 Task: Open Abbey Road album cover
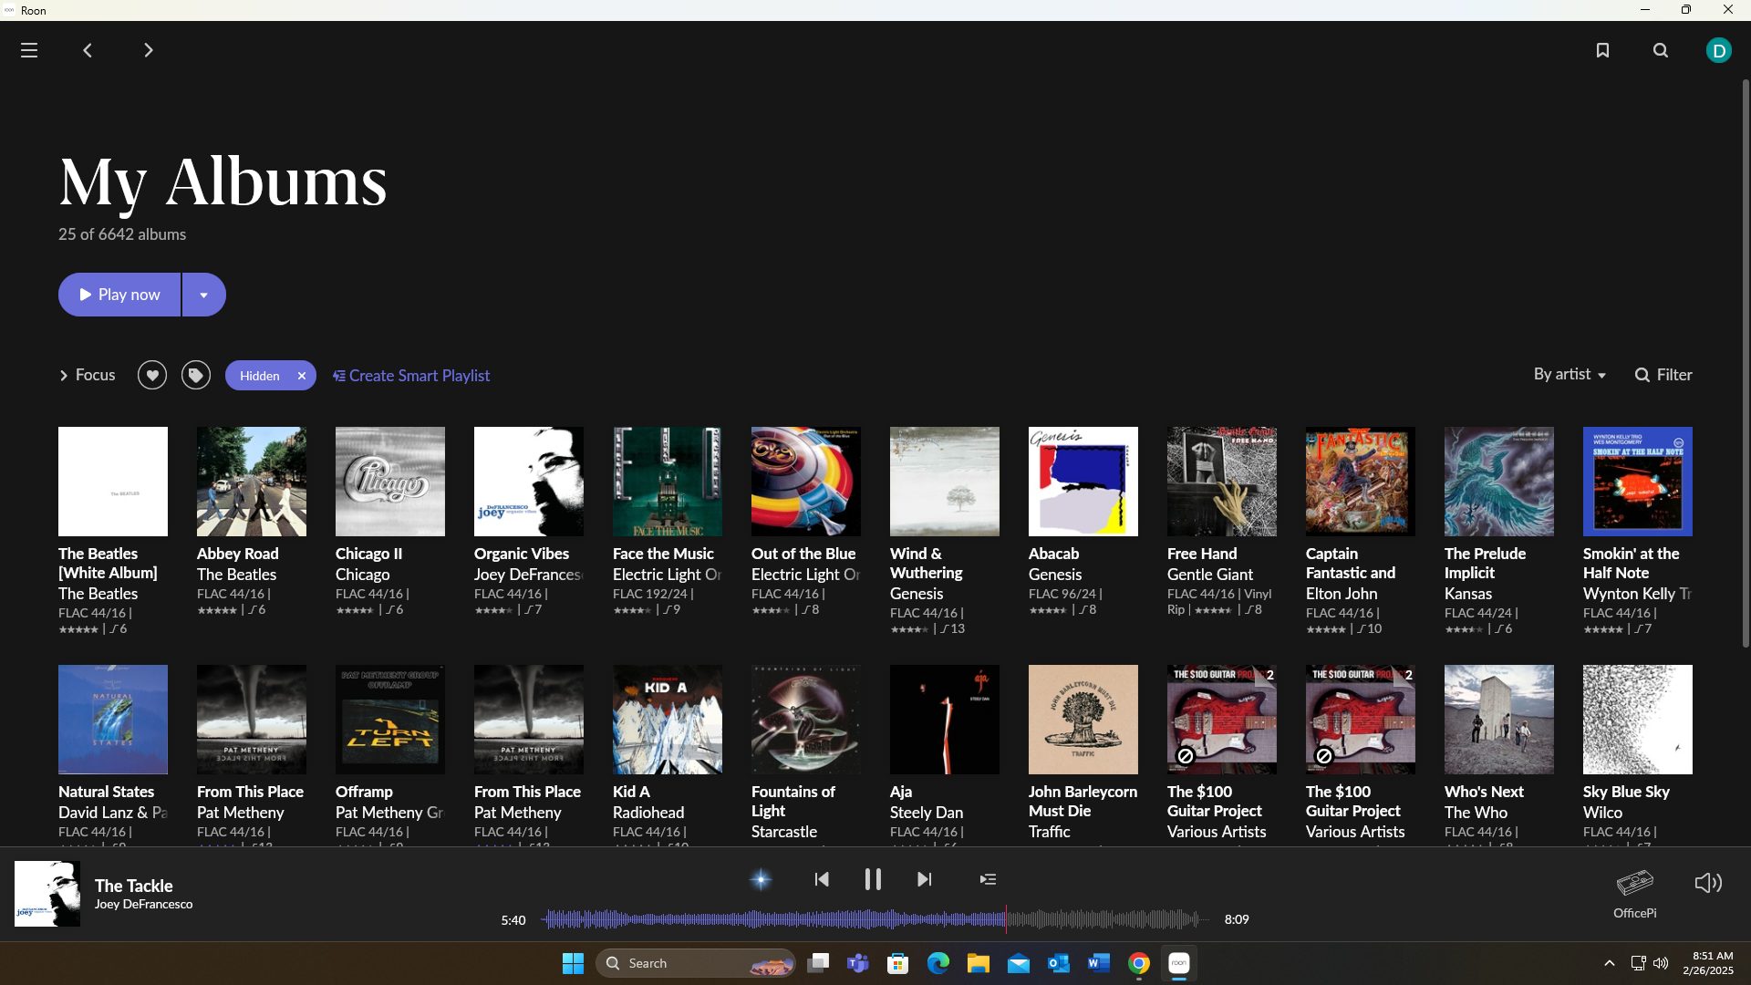252,482
